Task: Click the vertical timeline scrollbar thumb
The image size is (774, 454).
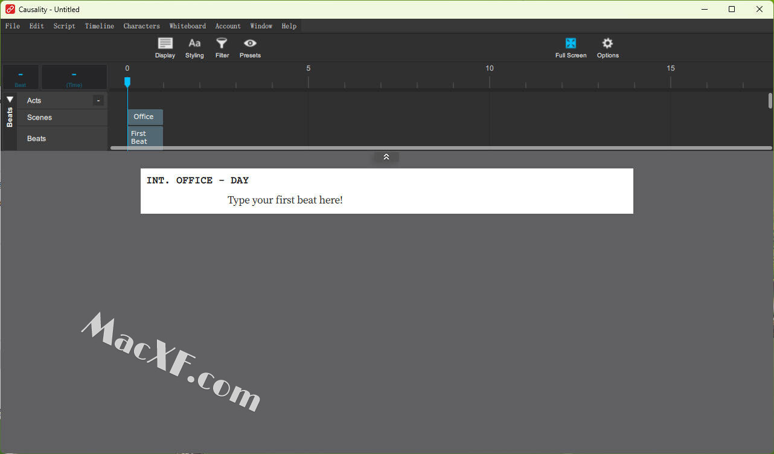Action: 770,101
